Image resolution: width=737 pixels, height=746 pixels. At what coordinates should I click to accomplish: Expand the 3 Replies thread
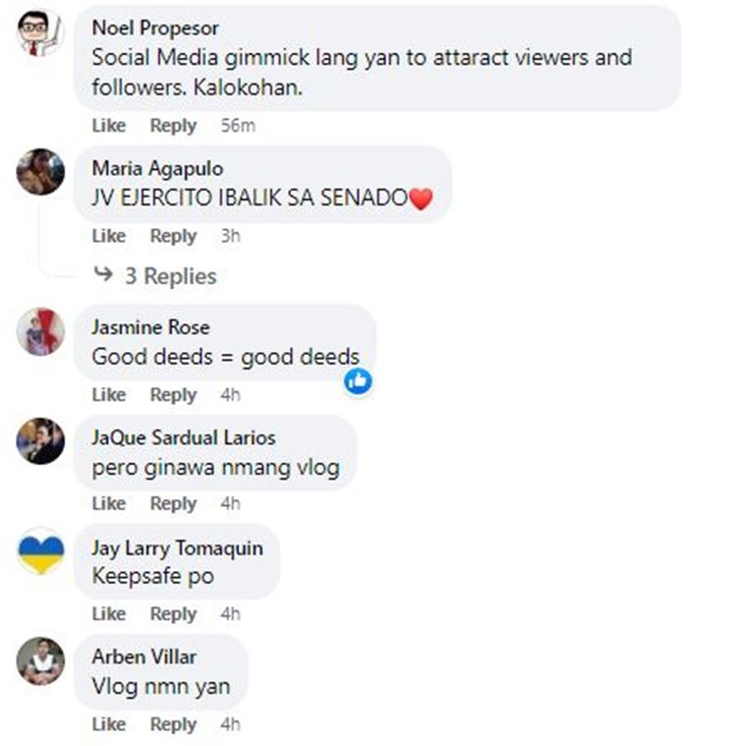(170, 276)
